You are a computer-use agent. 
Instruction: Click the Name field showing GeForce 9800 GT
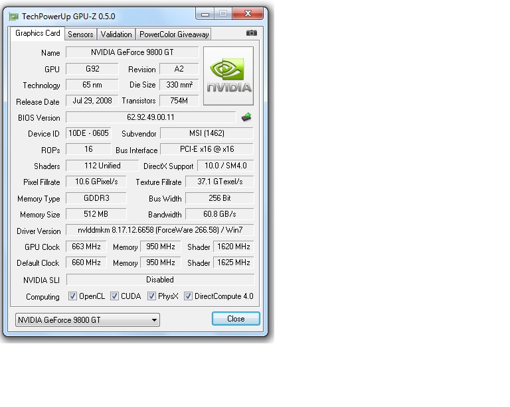tap(132, 52)
